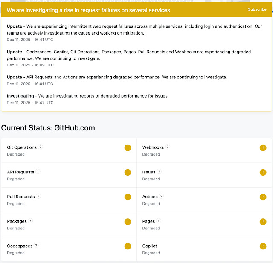Click the 'Dec 11, 2025 - 16:01 UTC' timestamp
This screenshot has height=263, width=273.
pyautogui.click(x=30, y=84)
